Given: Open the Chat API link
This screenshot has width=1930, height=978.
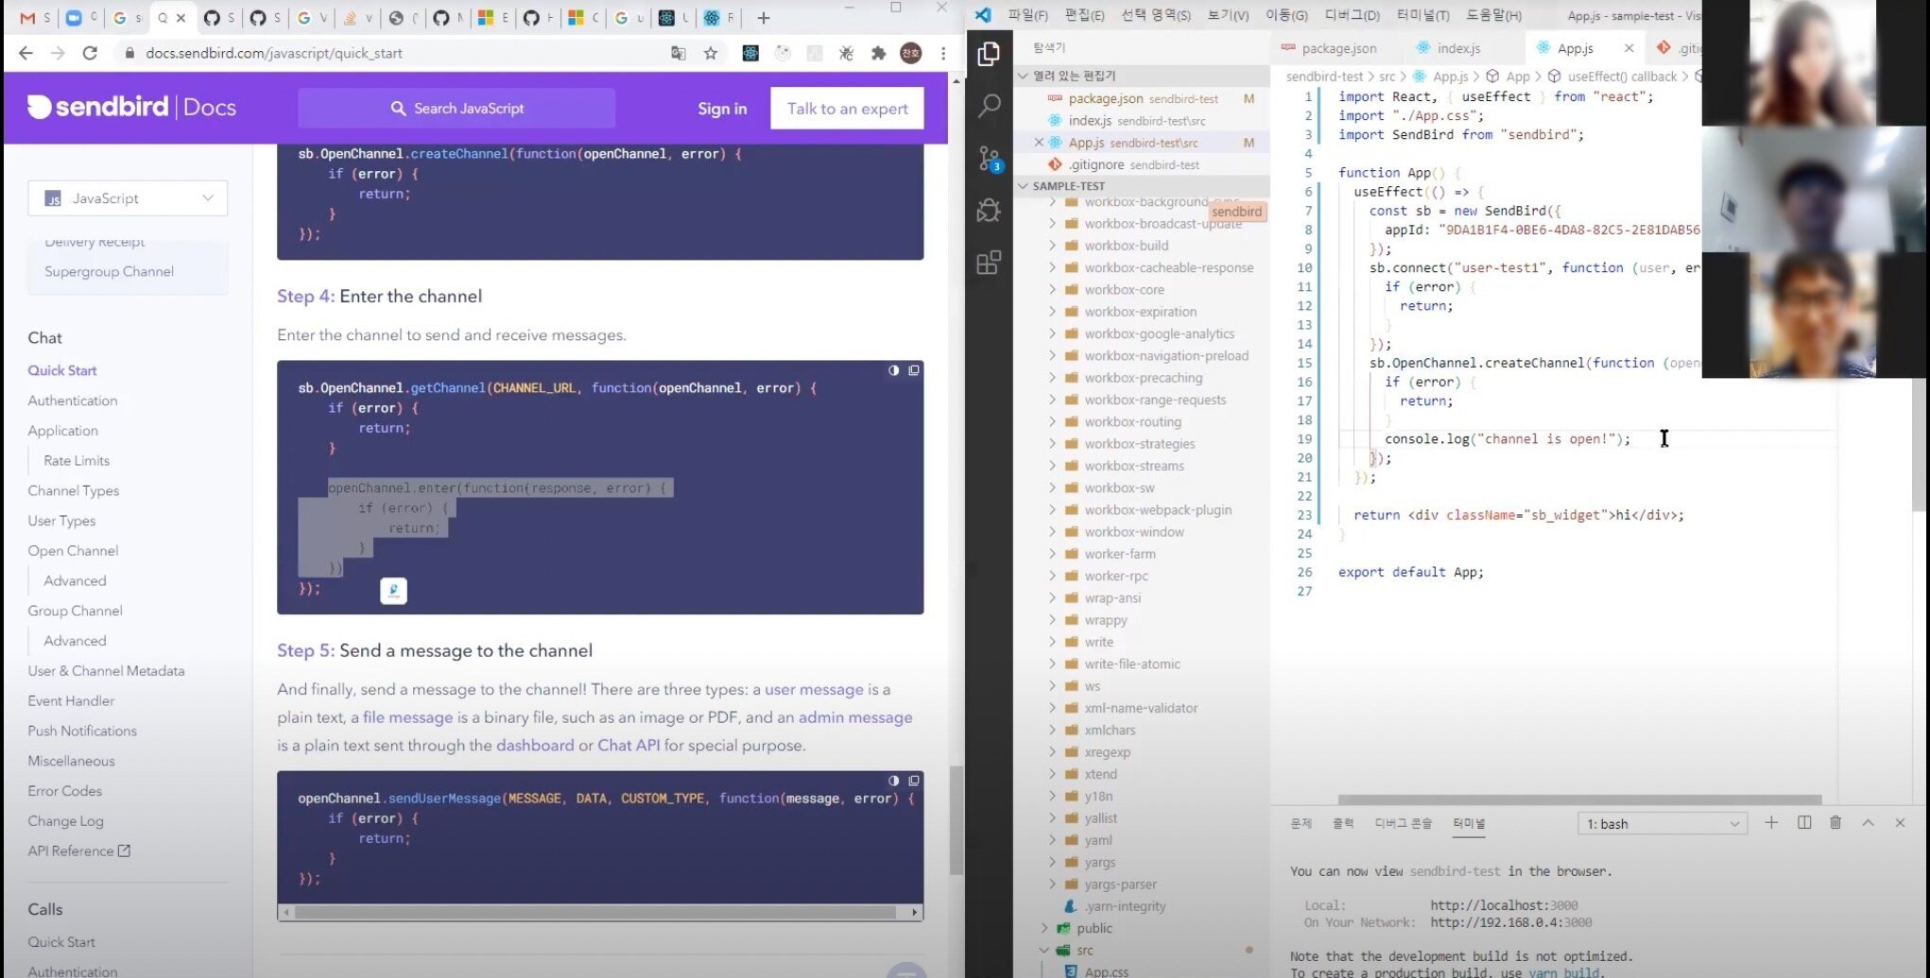Looking at the screenshot, I should click(x=629, y=746).
